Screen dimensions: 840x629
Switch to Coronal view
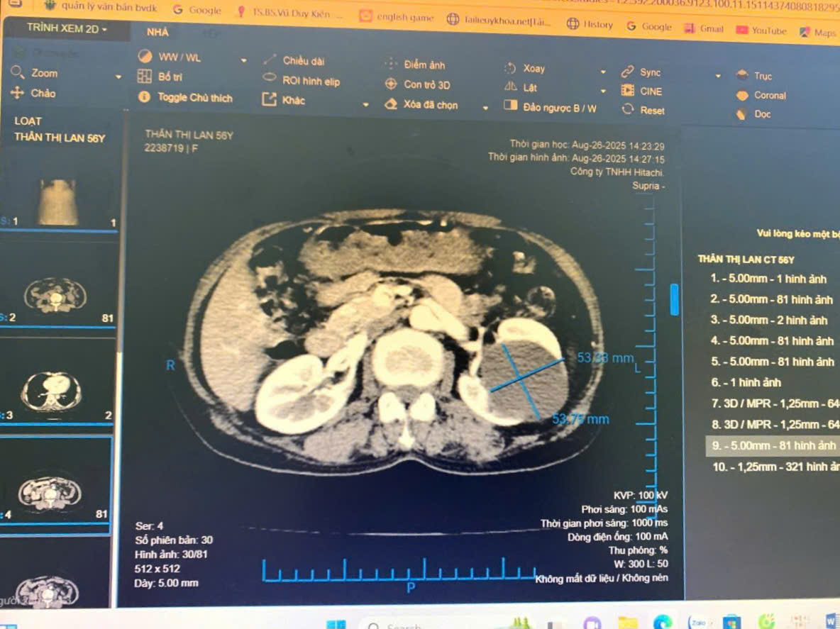[769, 95]
